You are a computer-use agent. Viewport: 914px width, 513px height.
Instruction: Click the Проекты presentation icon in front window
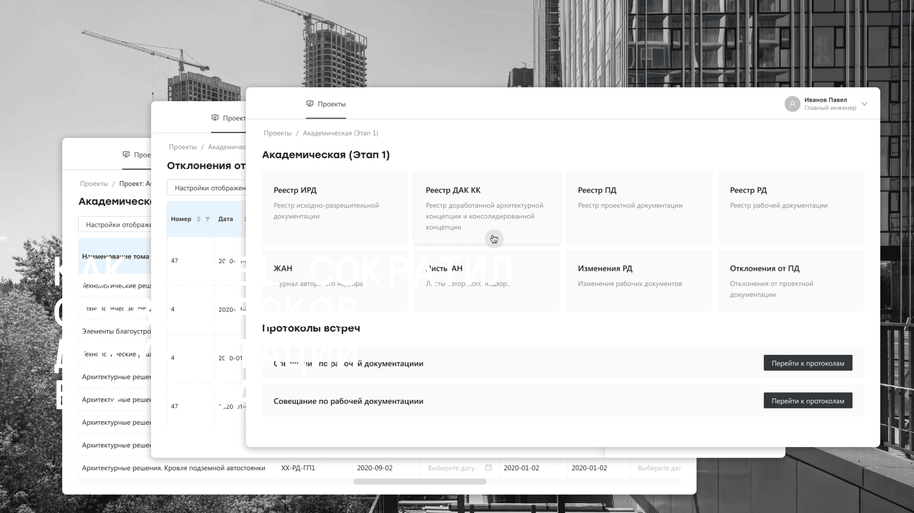pyautogui.click(x=310, y=104)
